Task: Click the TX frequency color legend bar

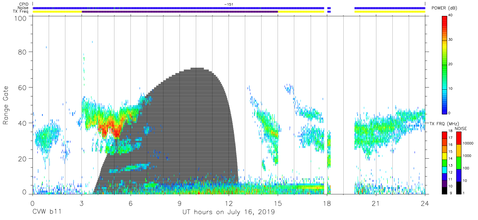Action: [445, 163]
